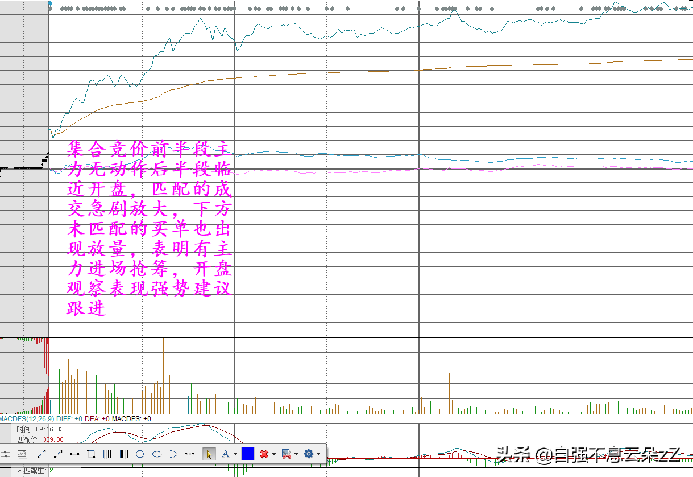
Task: Select the ellipse drawing tool
Action: click(157, 454)
